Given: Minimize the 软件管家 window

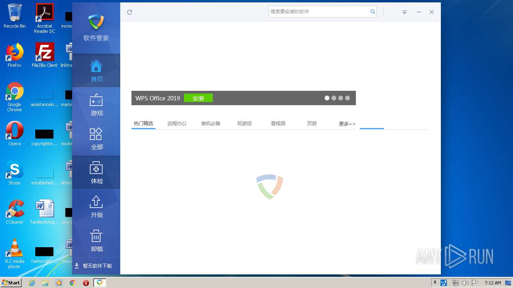Looking at the screenshot, I should 418,12.
